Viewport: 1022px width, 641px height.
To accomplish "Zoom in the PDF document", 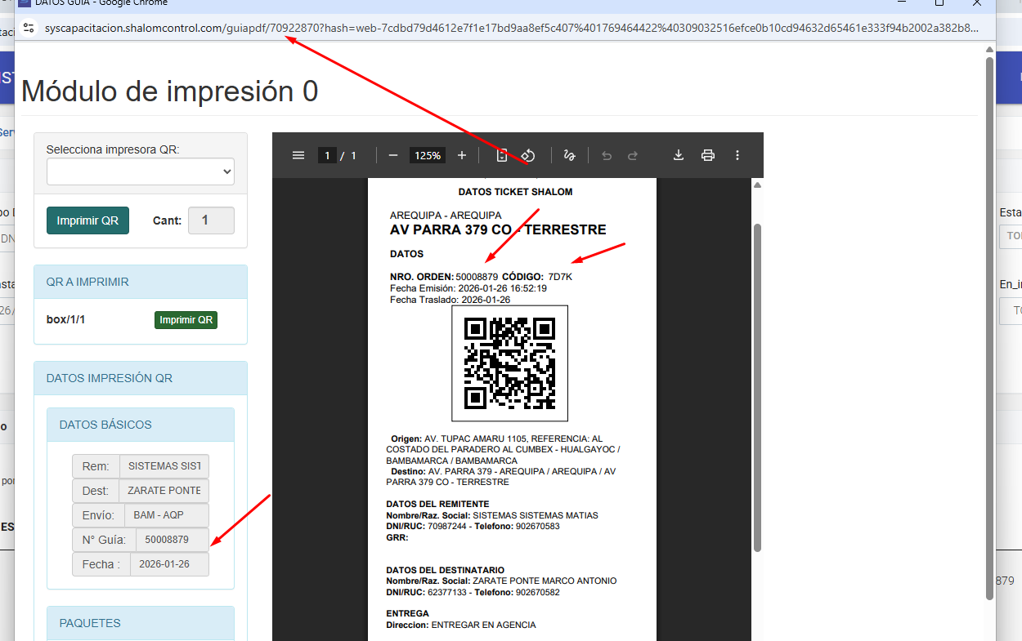I will [x=462, y=155].
